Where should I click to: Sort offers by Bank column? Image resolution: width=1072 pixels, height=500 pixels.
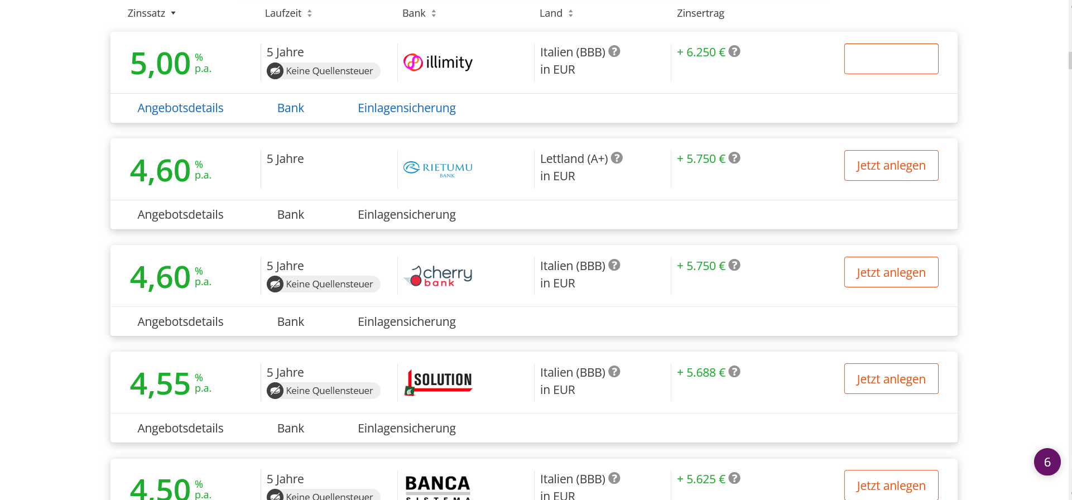coord(419,13)
